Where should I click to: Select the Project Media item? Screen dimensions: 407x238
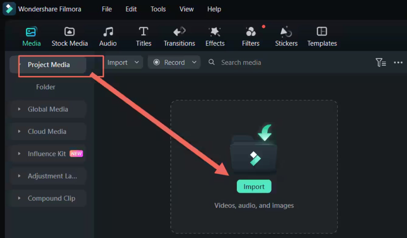click(48, 65)
